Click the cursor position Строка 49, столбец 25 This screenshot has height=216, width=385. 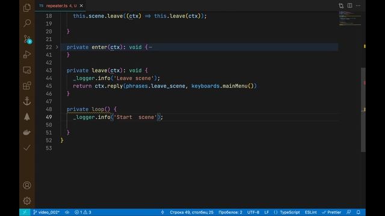(191, 212)
